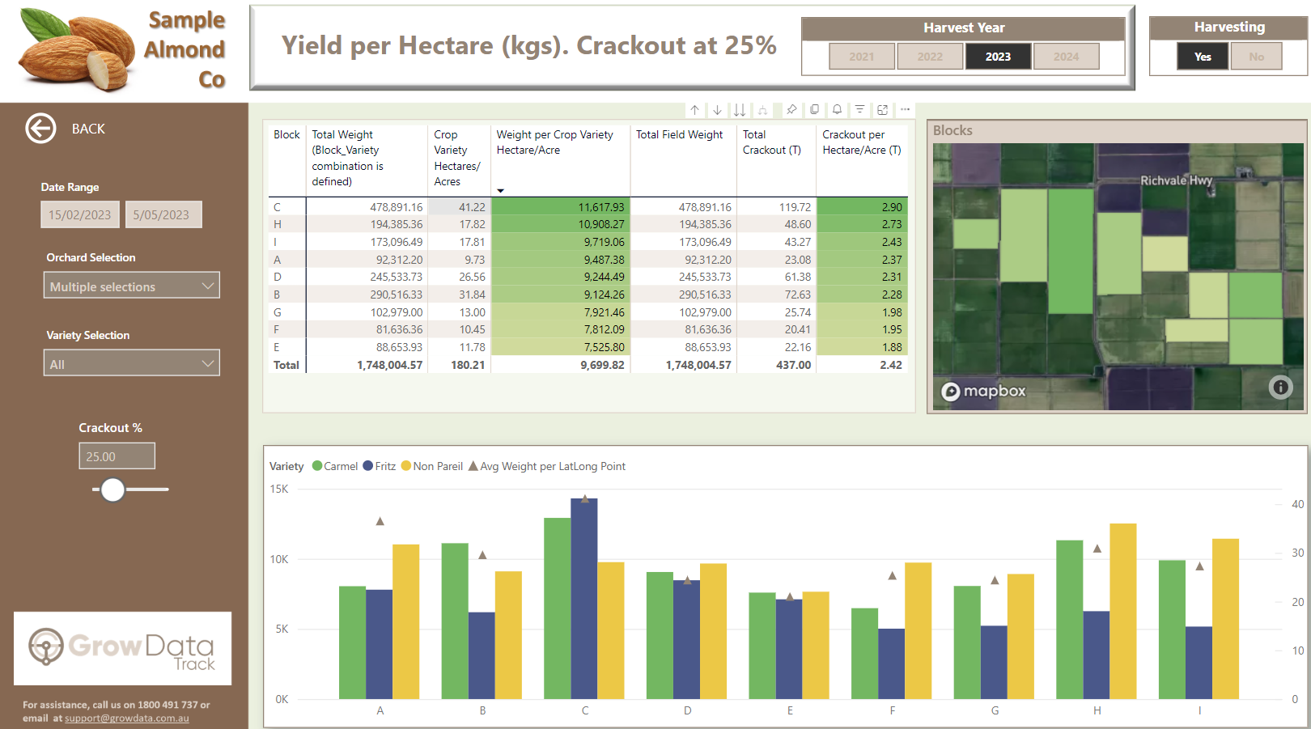1311x729 pixels.
Task: Select Harvest Year 2021
Action: 862,57
